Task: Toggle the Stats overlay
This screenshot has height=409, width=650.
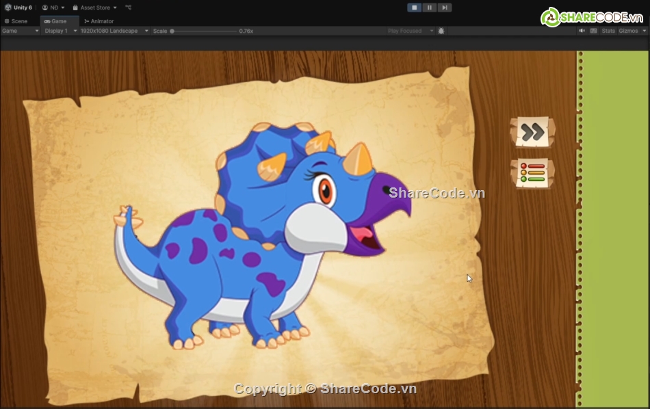Action: 608,31
